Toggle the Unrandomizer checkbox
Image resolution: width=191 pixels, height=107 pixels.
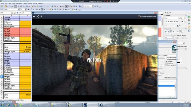[x=166, y=63]
